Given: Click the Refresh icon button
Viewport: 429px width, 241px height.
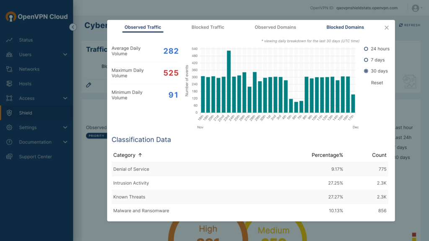Looking at the screenshot, I should click(x=401, y=25).
